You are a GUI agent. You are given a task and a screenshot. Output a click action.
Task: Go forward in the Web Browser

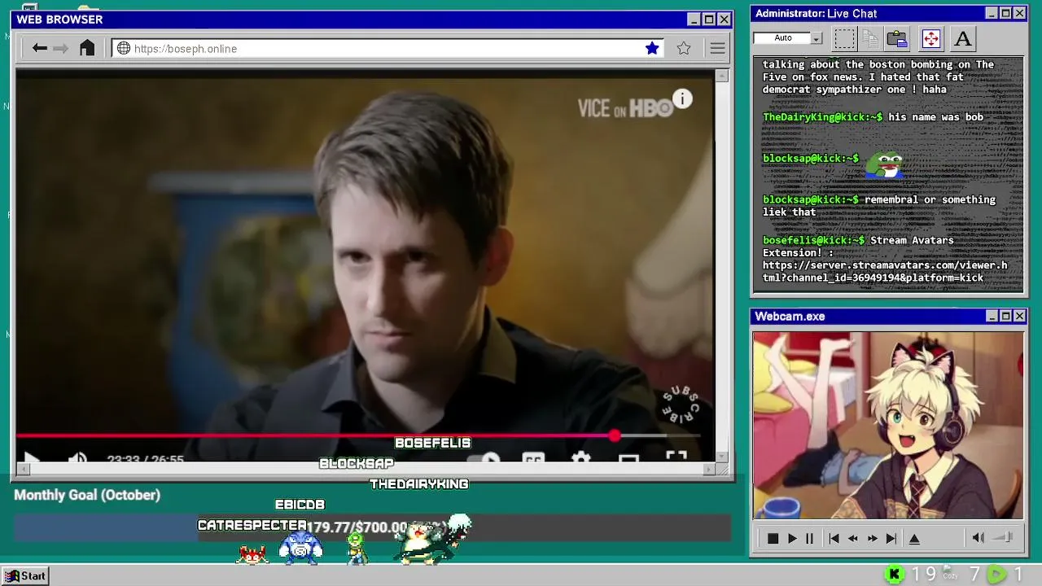pos(61,49)
